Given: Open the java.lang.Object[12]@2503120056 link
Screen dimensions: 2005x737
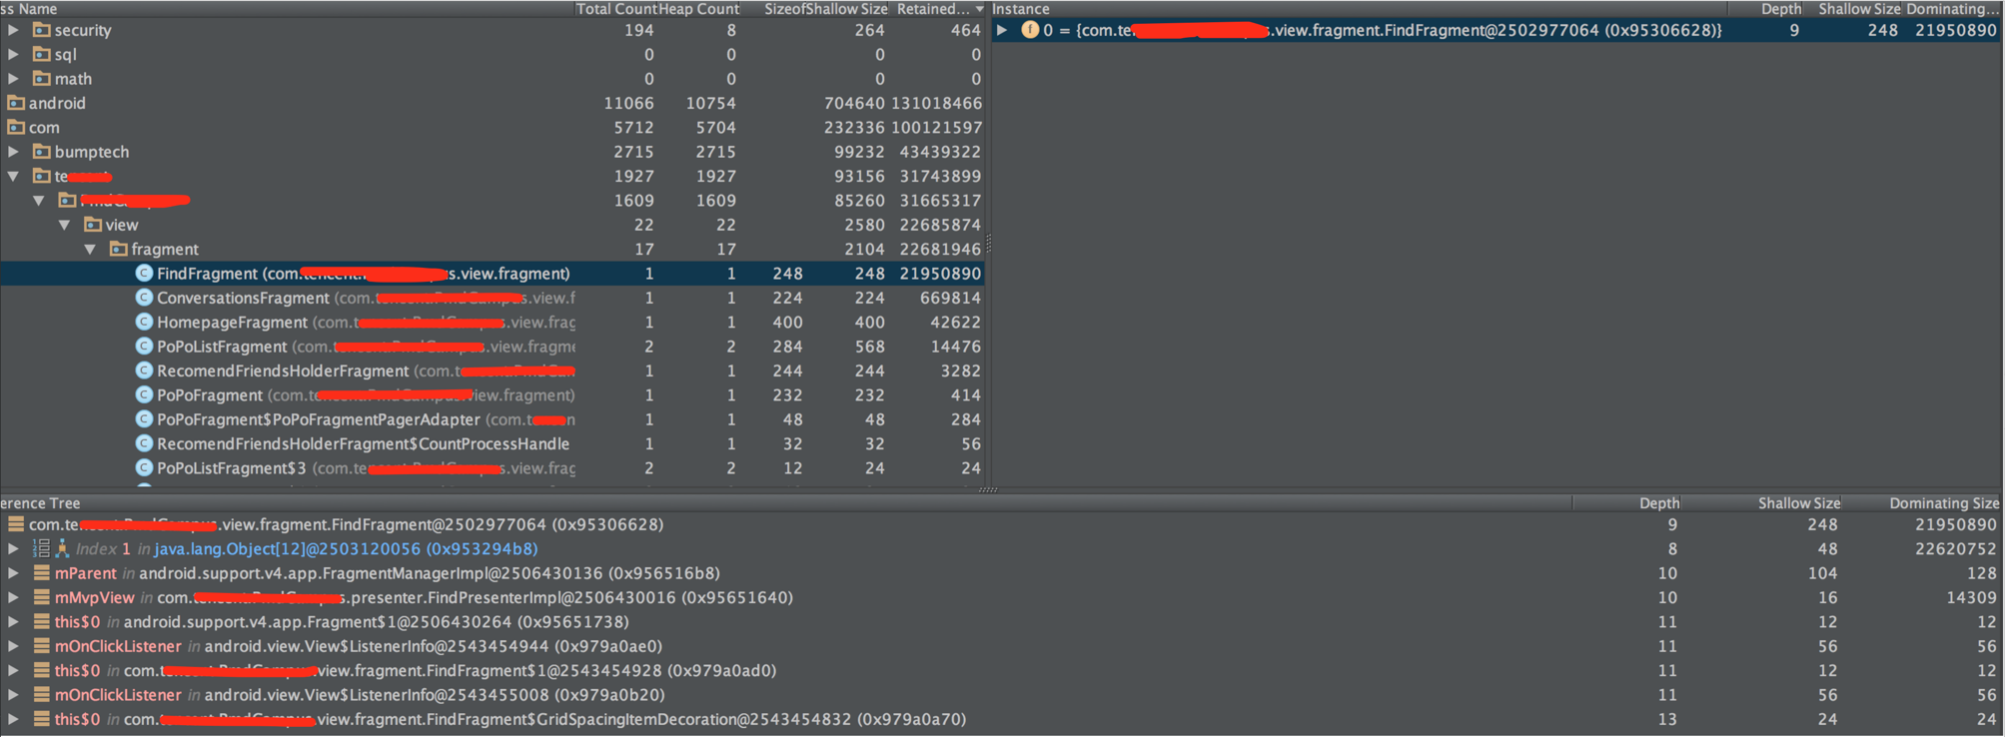Looking at the screenshot, I should [346, 548].
